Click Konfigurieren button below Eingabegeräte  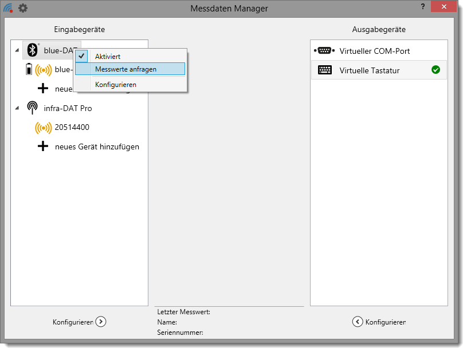tap(79, 322)
